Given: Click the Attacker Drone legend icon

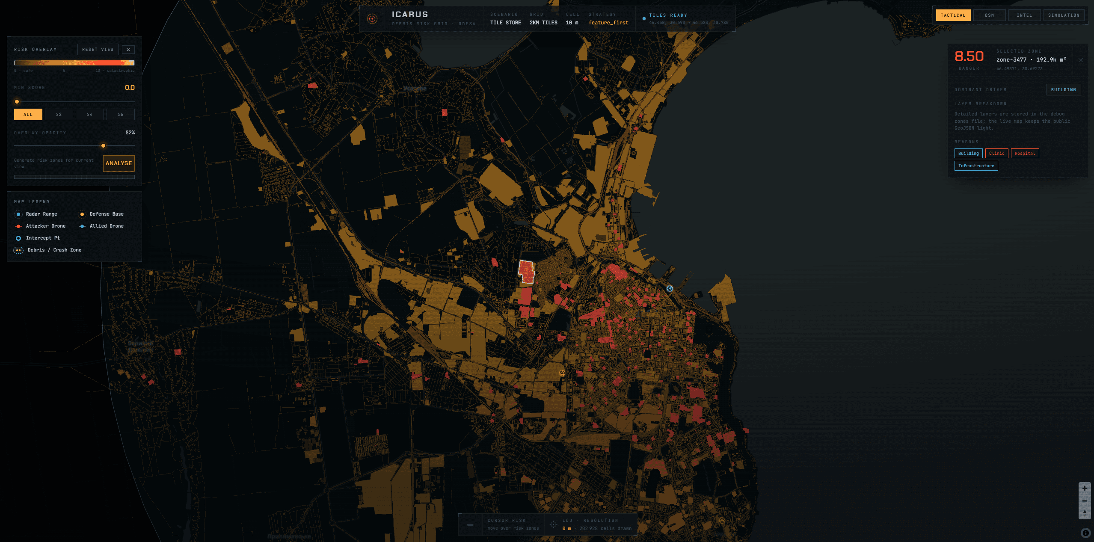Looking at the screenshot, I should pyautogui.click(x=18, y=226).
